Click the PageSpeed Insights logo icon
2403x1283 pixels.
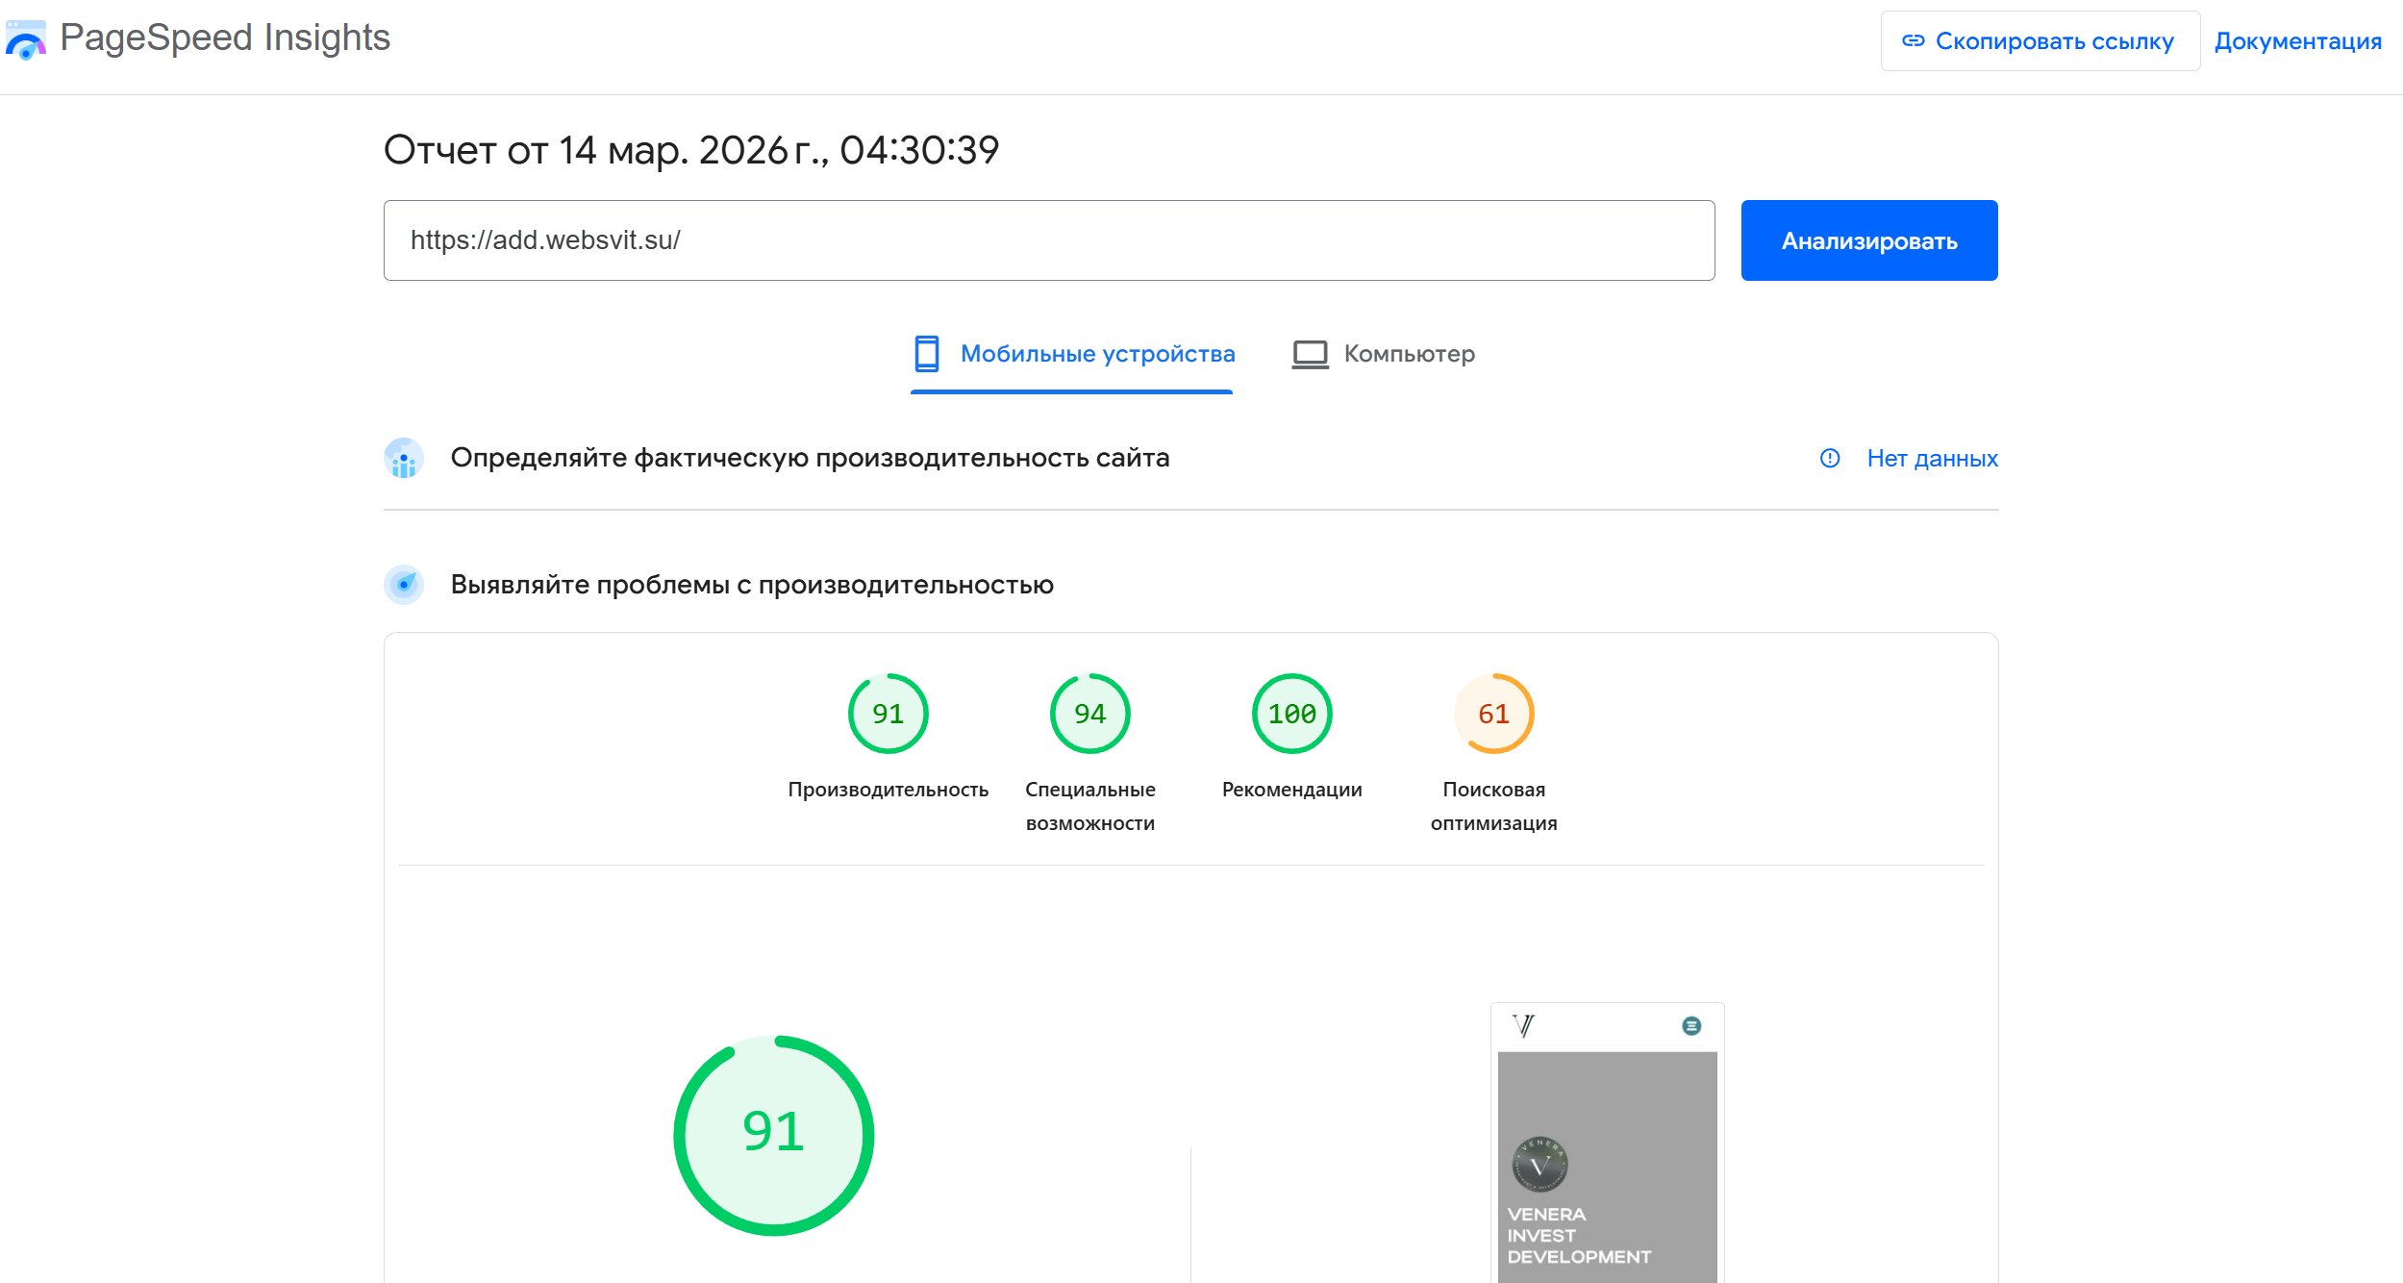[26, 40]
